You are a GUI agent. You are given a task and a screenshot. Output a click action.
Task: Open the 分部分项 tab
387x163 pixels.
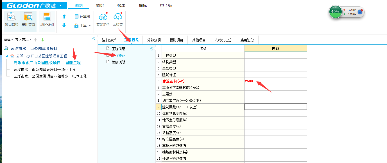point(154,40)
